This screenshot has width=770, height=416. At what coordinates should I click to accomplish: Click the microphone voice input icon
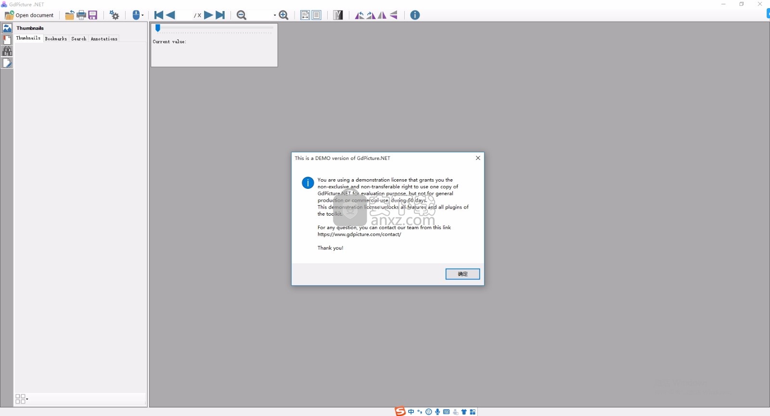[437, 412]
